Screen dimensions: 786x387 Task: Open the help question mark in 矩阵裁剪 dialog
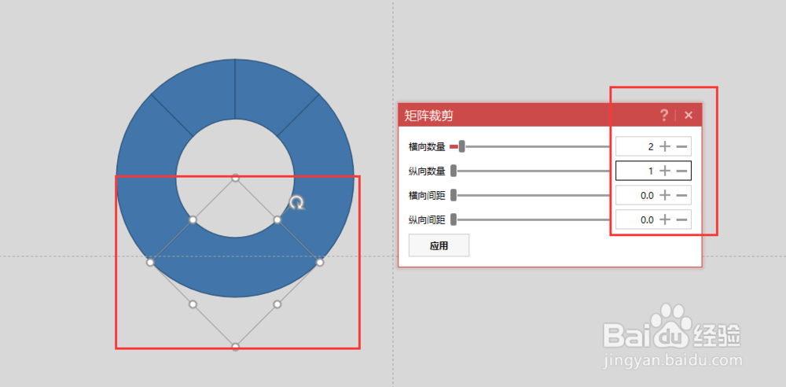[664, 116]
